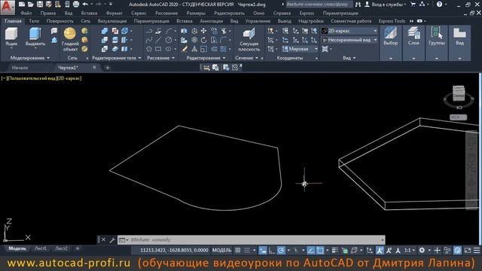Create a Гладкий объект smooth mesh

tap(70, 39)
